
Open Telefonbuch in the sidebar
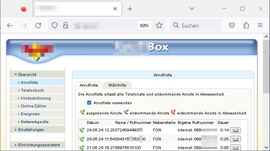point(37,90)
